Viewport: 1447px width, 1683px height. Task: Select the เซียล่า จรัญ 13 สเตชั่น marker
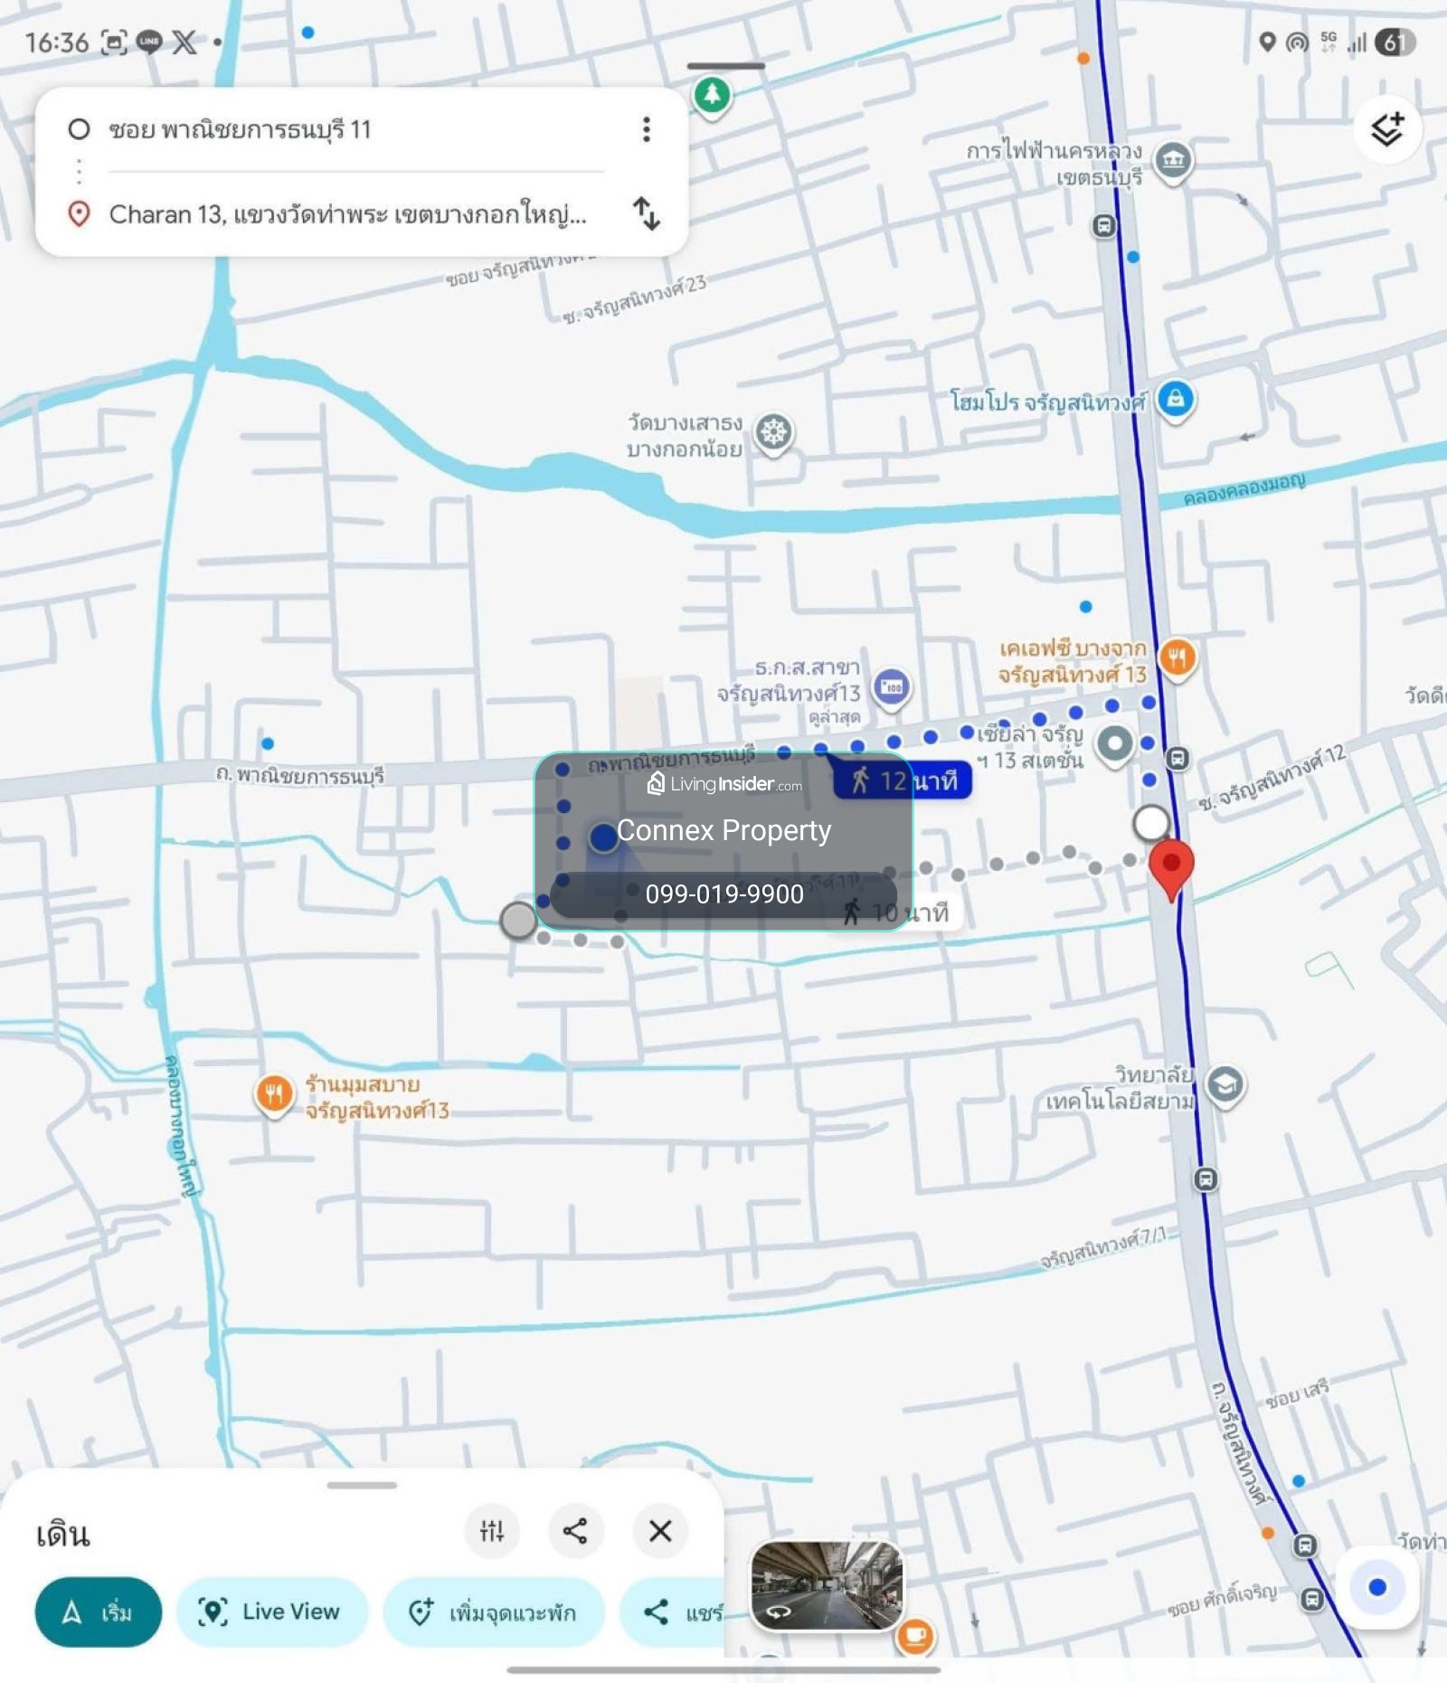1114,745
